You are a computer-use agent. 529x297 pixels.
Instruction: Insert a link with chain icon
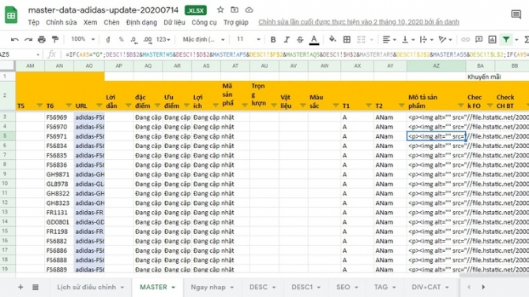465,39
